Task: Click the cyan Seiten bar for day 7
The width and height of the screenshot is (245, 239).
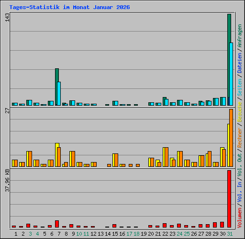Action: pyautogui.click(x=59, y=94)
